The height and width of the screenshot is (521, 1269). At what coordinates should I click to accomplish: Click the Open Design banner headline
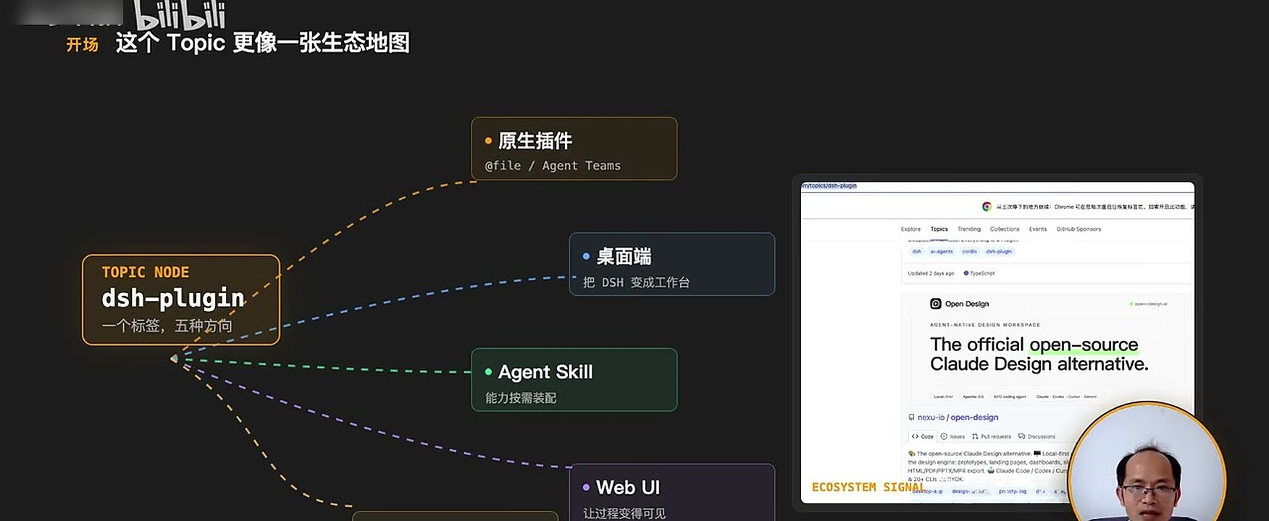1039,354
